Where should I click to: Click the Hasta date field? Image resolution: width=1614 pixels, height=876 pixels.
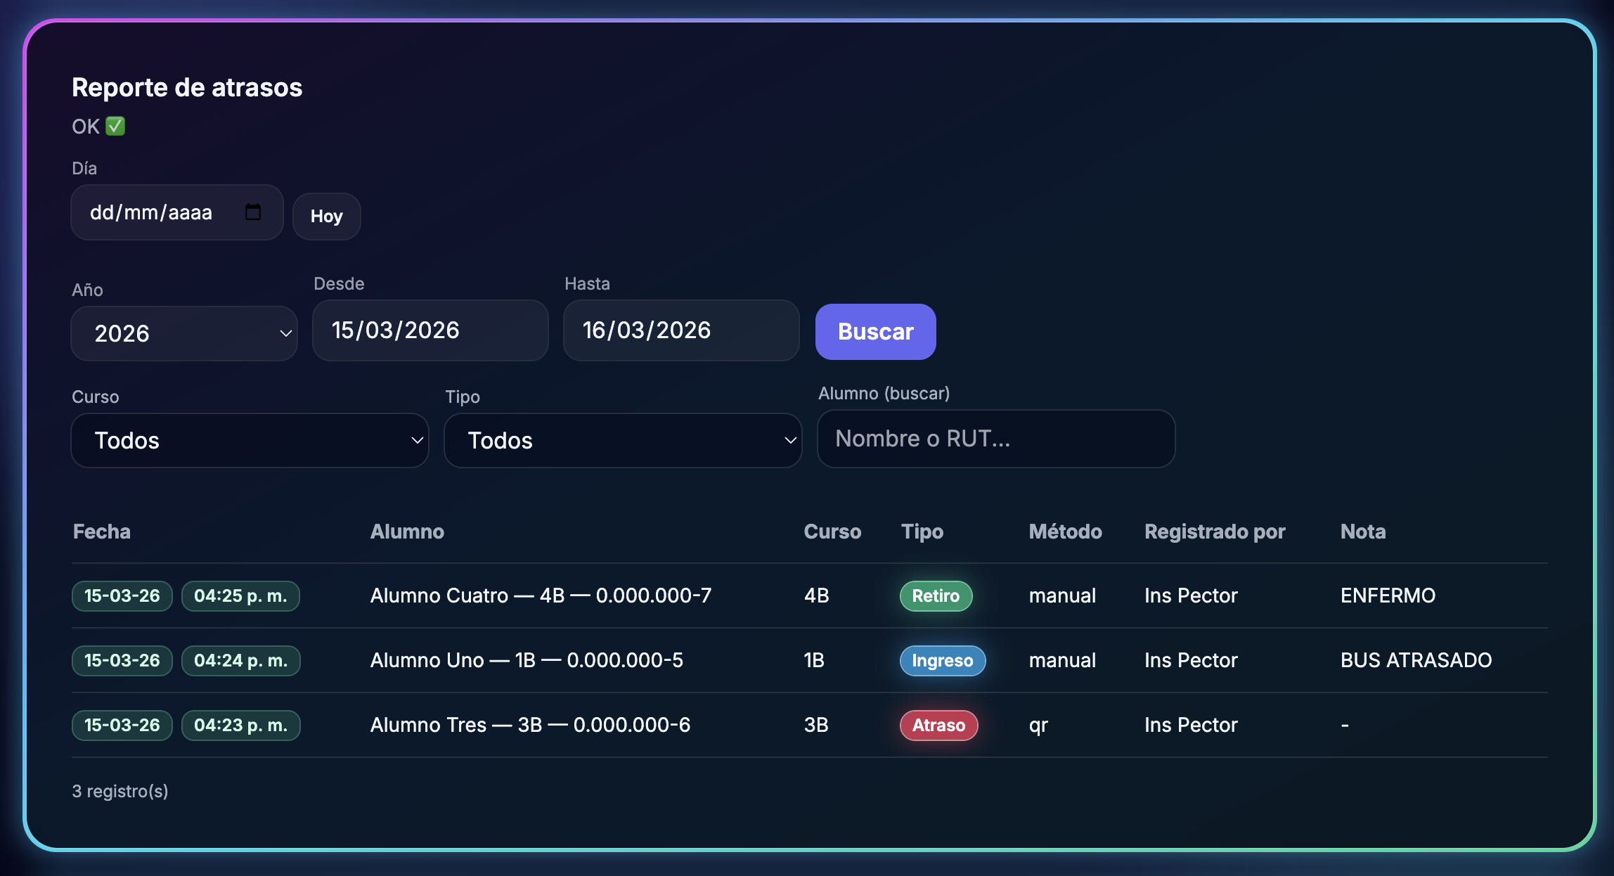point(680,330)
